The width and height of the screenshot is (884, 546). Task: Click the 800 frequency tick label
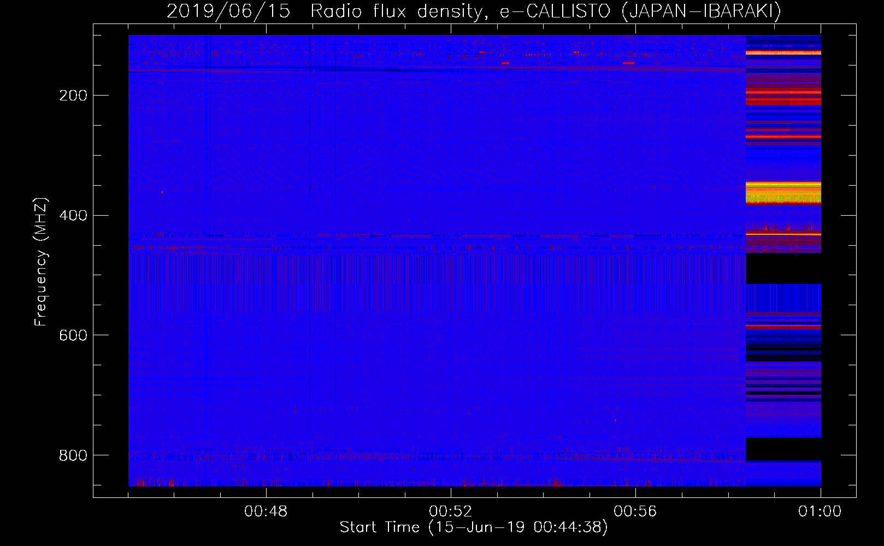pos(73,455)
